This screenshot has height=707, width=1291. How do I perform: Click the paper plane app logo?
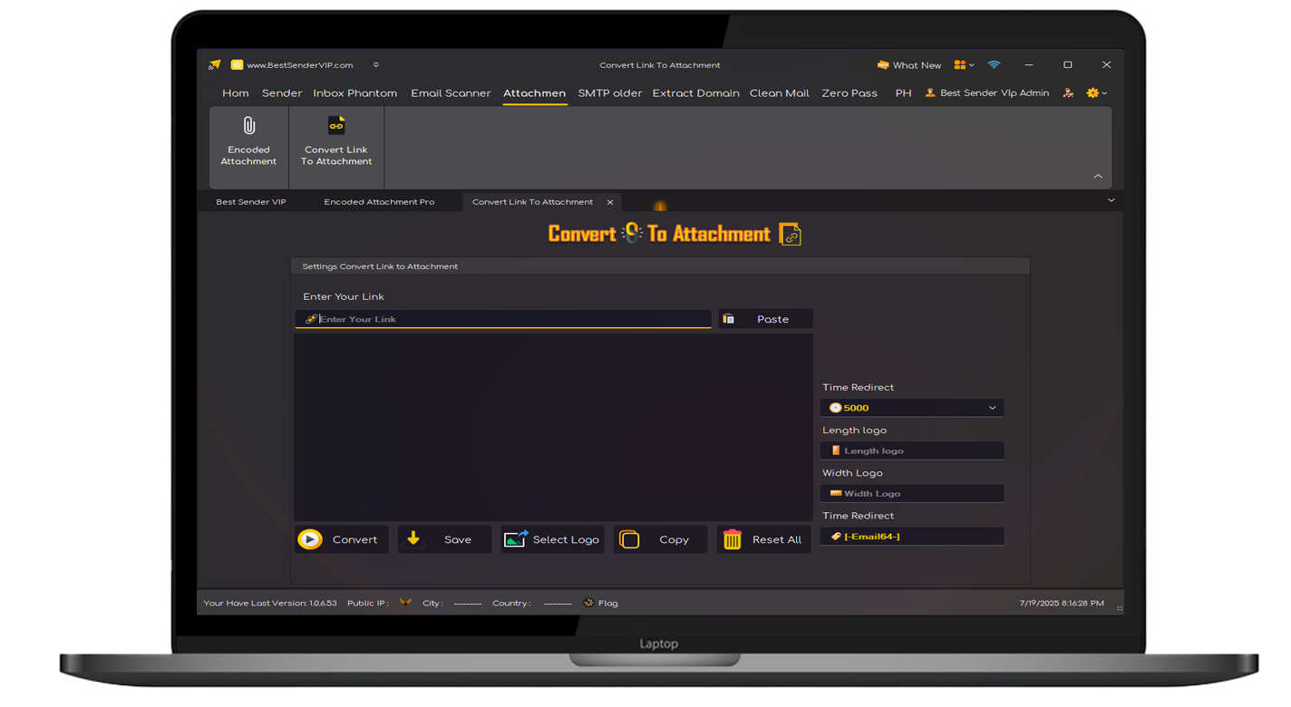click(214, 65)
